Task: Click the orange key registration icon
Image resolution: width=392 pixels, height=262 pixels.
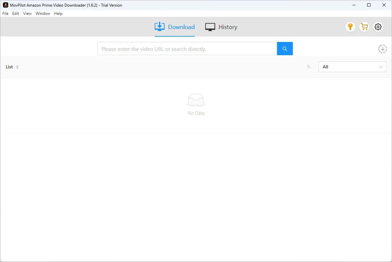Action: point(350,27)
